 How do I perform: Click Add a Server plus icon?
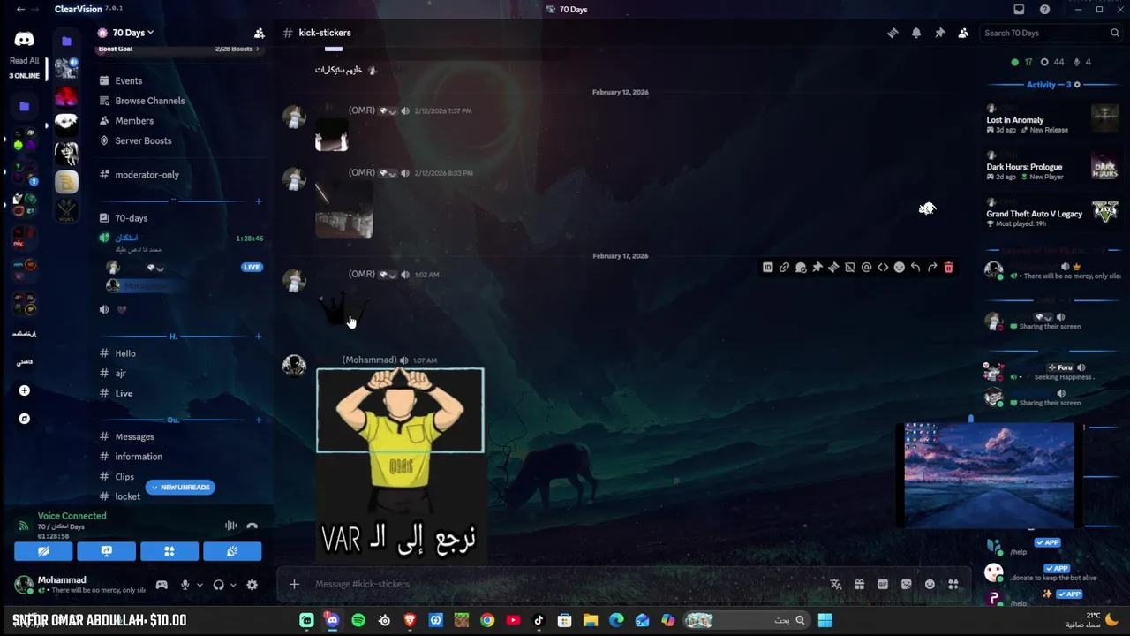(24, 390)
